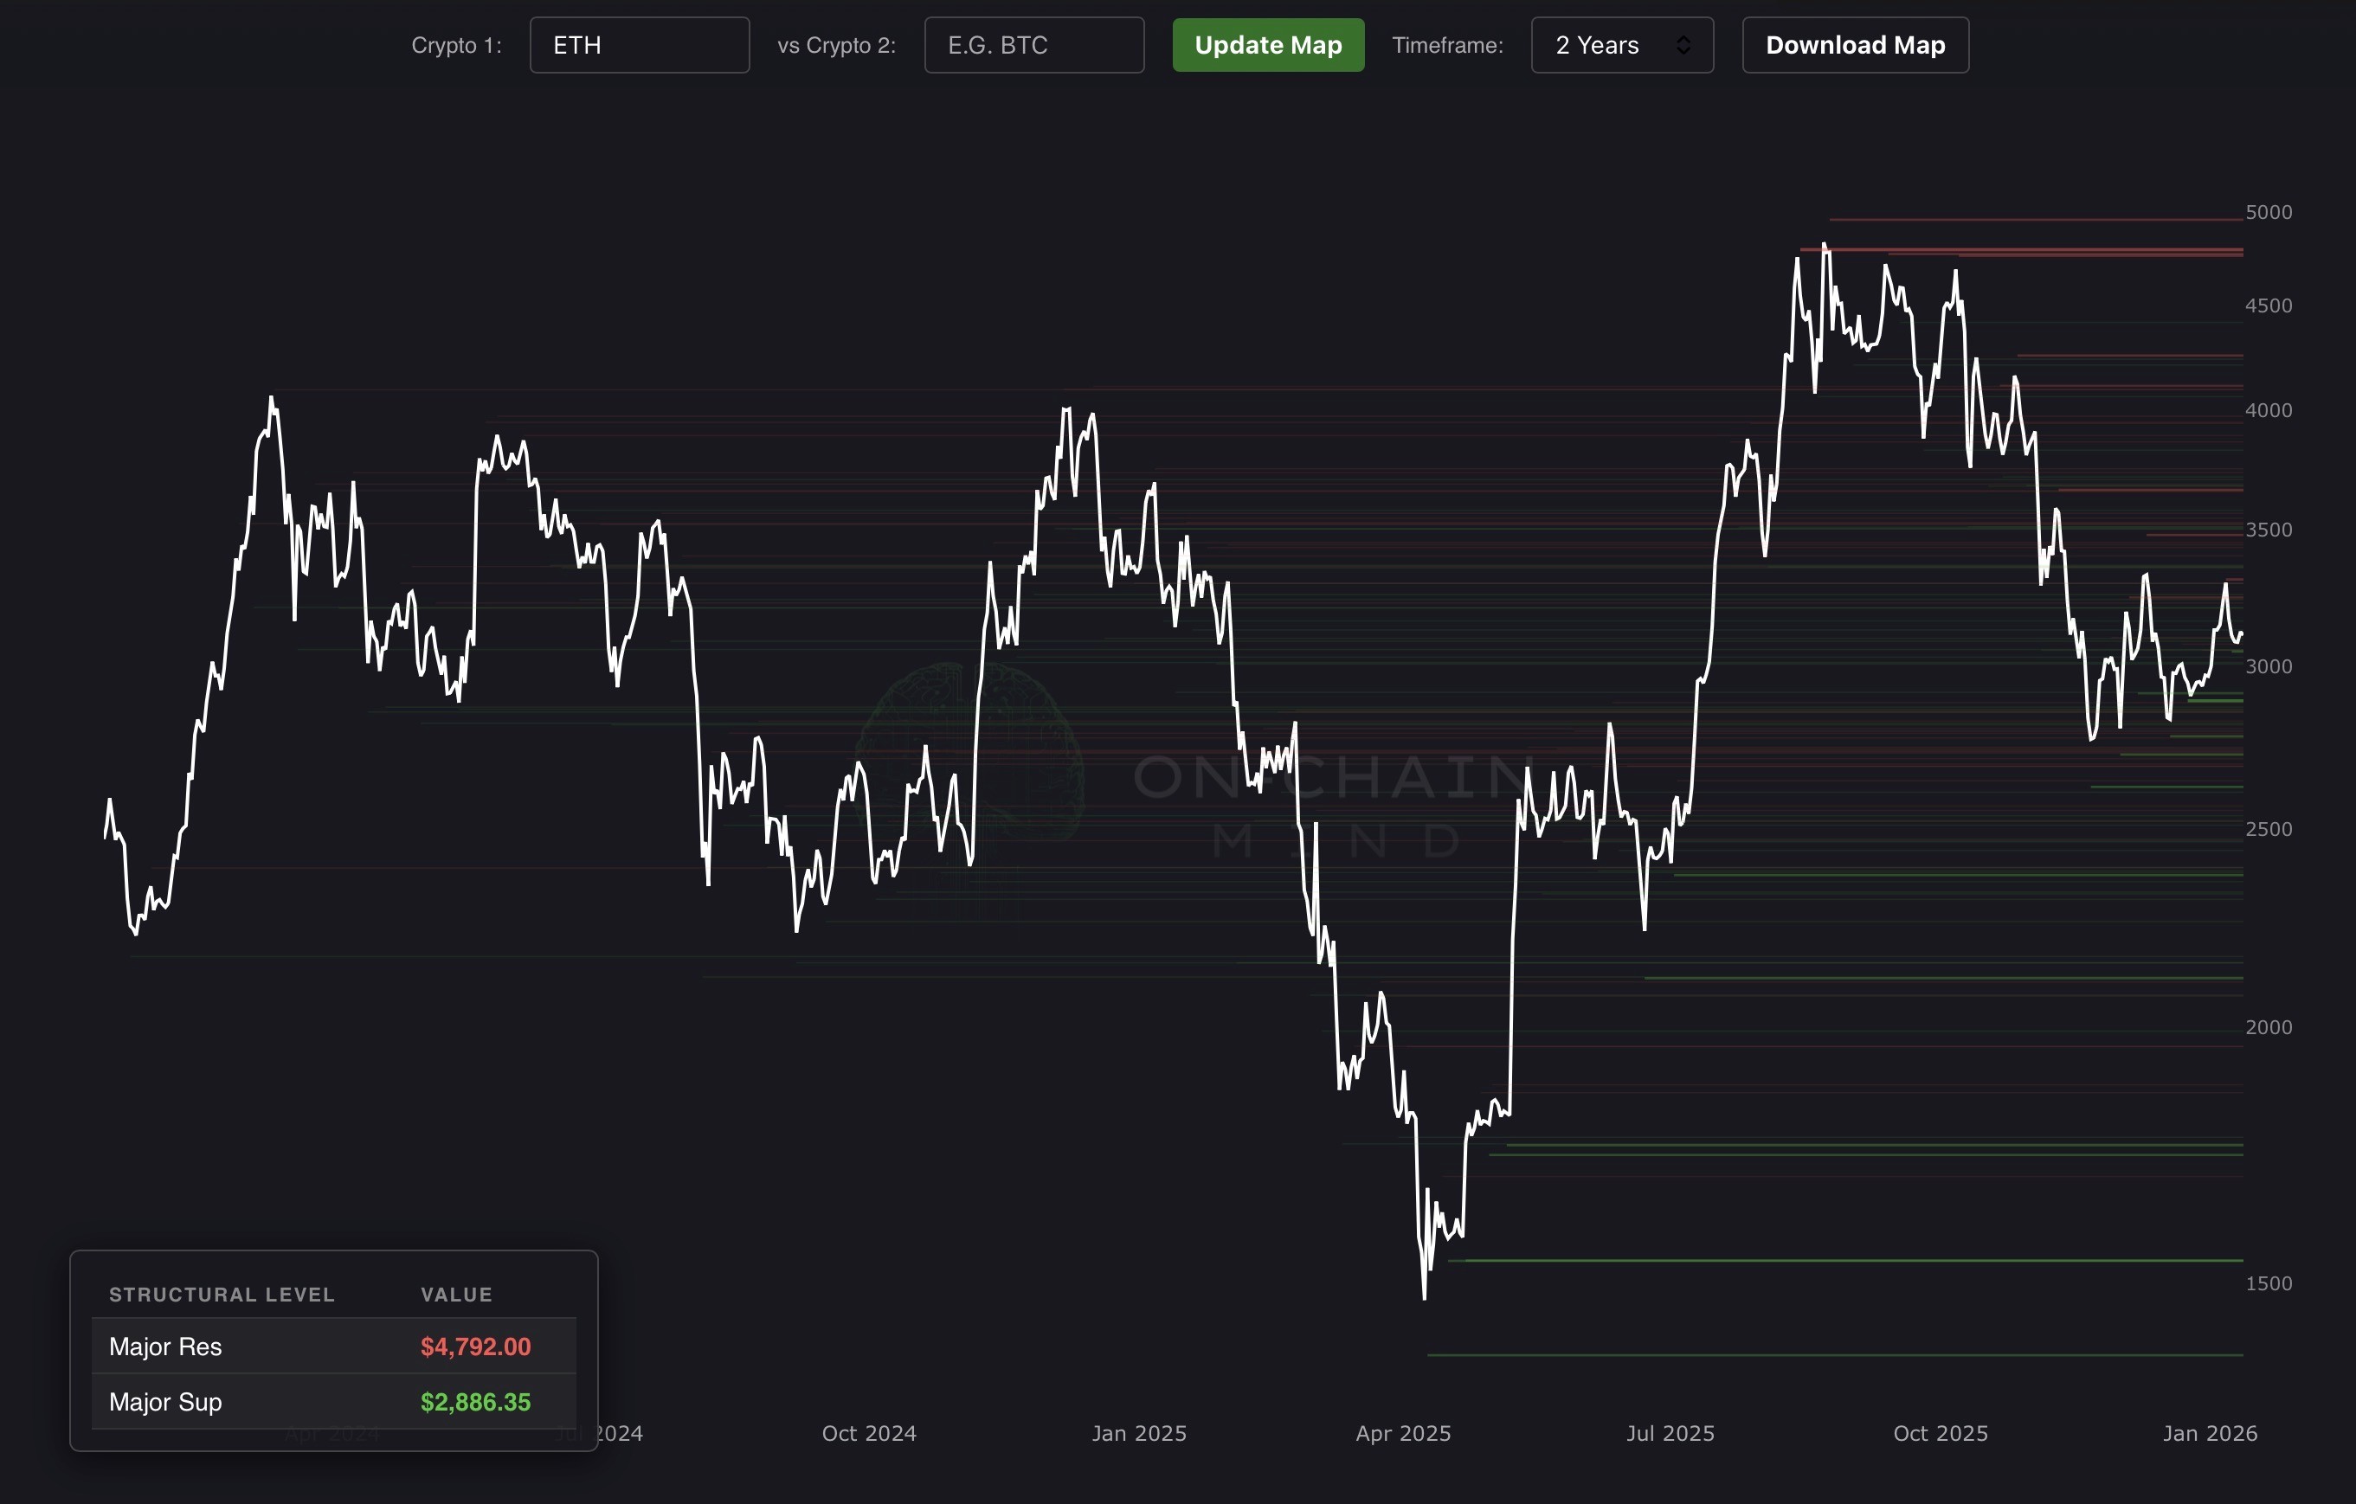Screen dimensions: 2356x1504
Task: Click the Structural Level column header
Action: tap(222, 1294)
